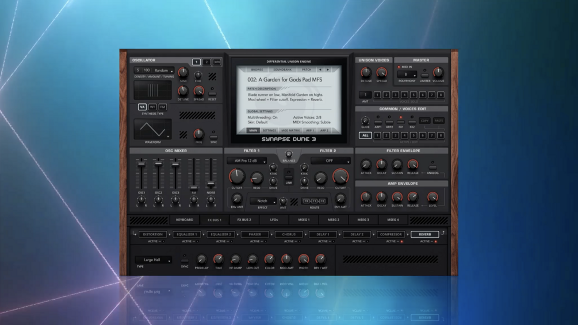The width and height of the screenshot is (578, 325).
Task: Open the Notch effect dropdown
Action: [x=263, y=201]
